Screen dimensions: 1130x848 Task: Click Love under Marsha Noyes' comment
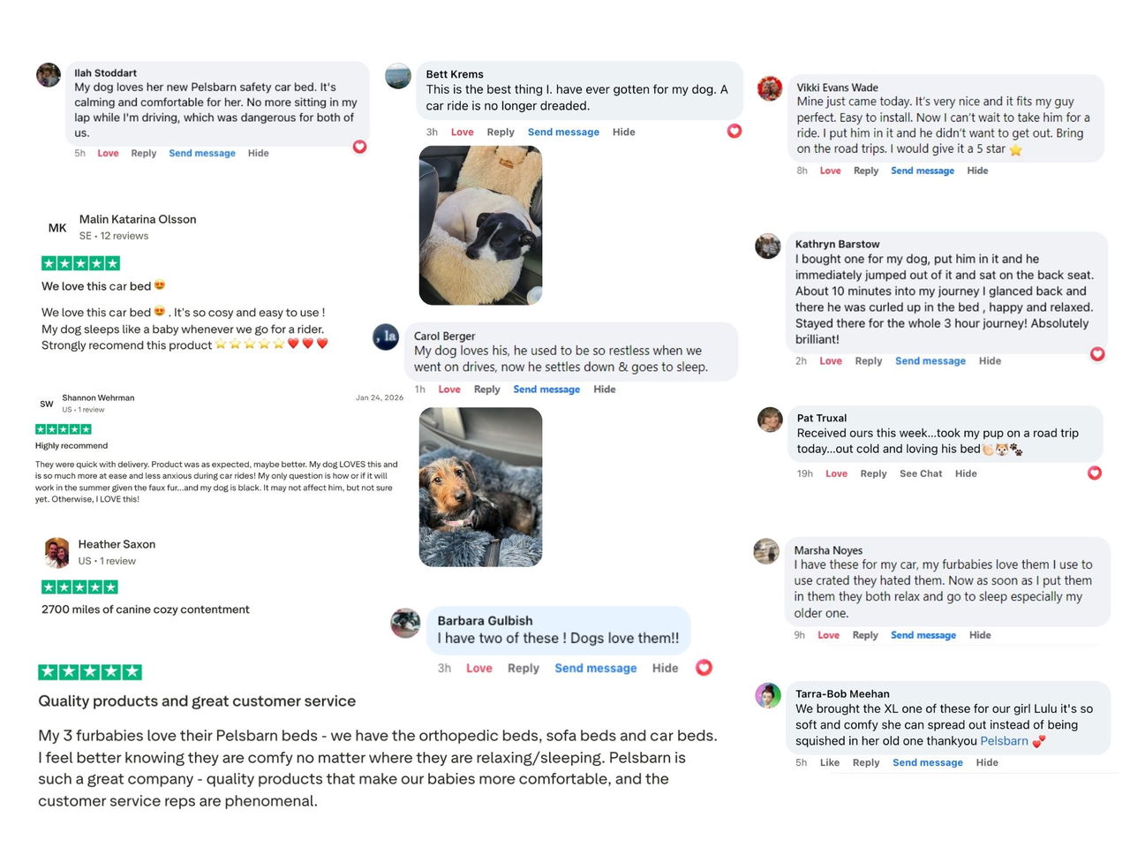828,635
